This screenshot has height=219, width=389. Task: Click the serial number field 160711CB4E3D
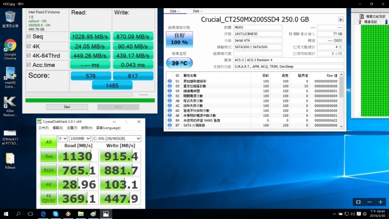click(258, 34)
